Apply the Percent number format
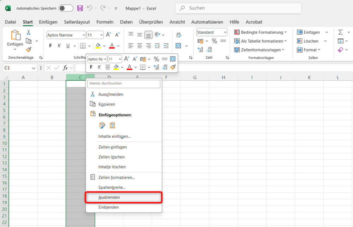The image size is (353, 227). 214,41
